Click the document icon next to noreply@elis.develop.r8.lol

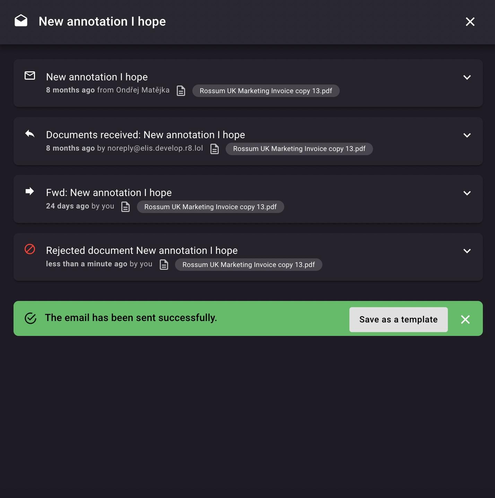215,149
